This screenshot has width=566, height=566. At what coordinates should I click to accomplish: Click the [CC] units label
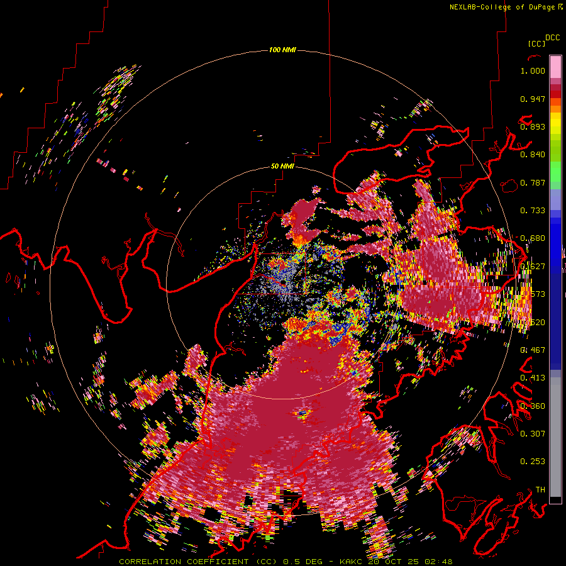tap(536, 43)
